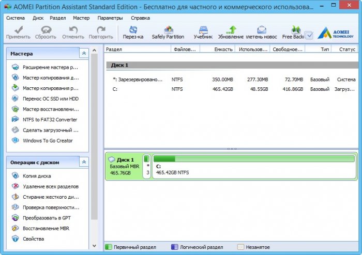The image size is (362, 255).
Task: Click the Отменить (Undo) toolbar icon
Action: click(x=73, y=33)
